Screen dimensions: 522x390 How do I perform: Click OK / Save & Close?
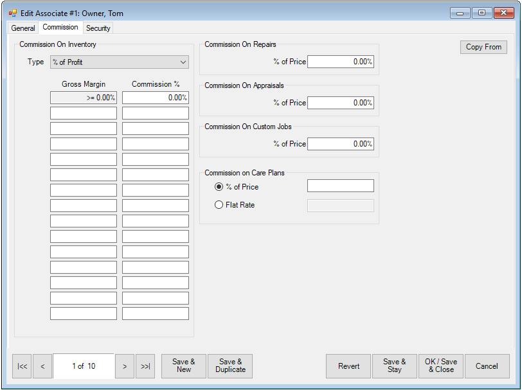[440, 366]
